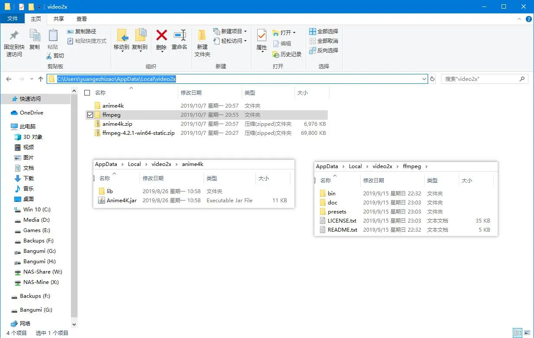Expand the New item (新建项目) dropdown

[245, 32]
